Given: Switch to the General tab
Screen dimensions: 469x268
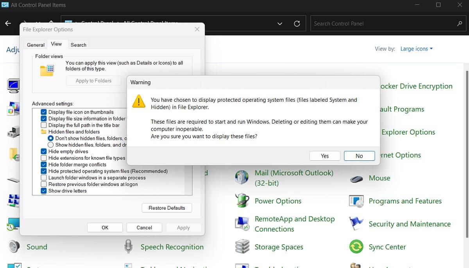Looking at the screenshot, I should coord(35,44).
